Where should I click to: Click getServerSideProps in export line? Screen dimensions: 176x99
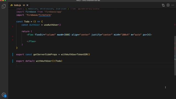point(45,54)
